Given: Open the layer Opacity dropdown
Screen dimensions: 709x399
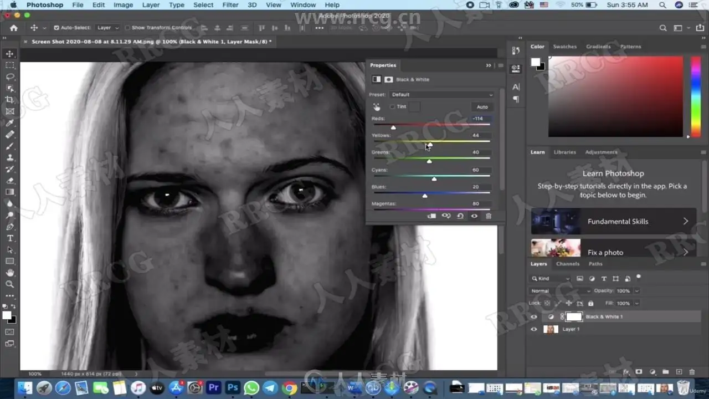Looking at the screenshot, I should coord(636,291).
